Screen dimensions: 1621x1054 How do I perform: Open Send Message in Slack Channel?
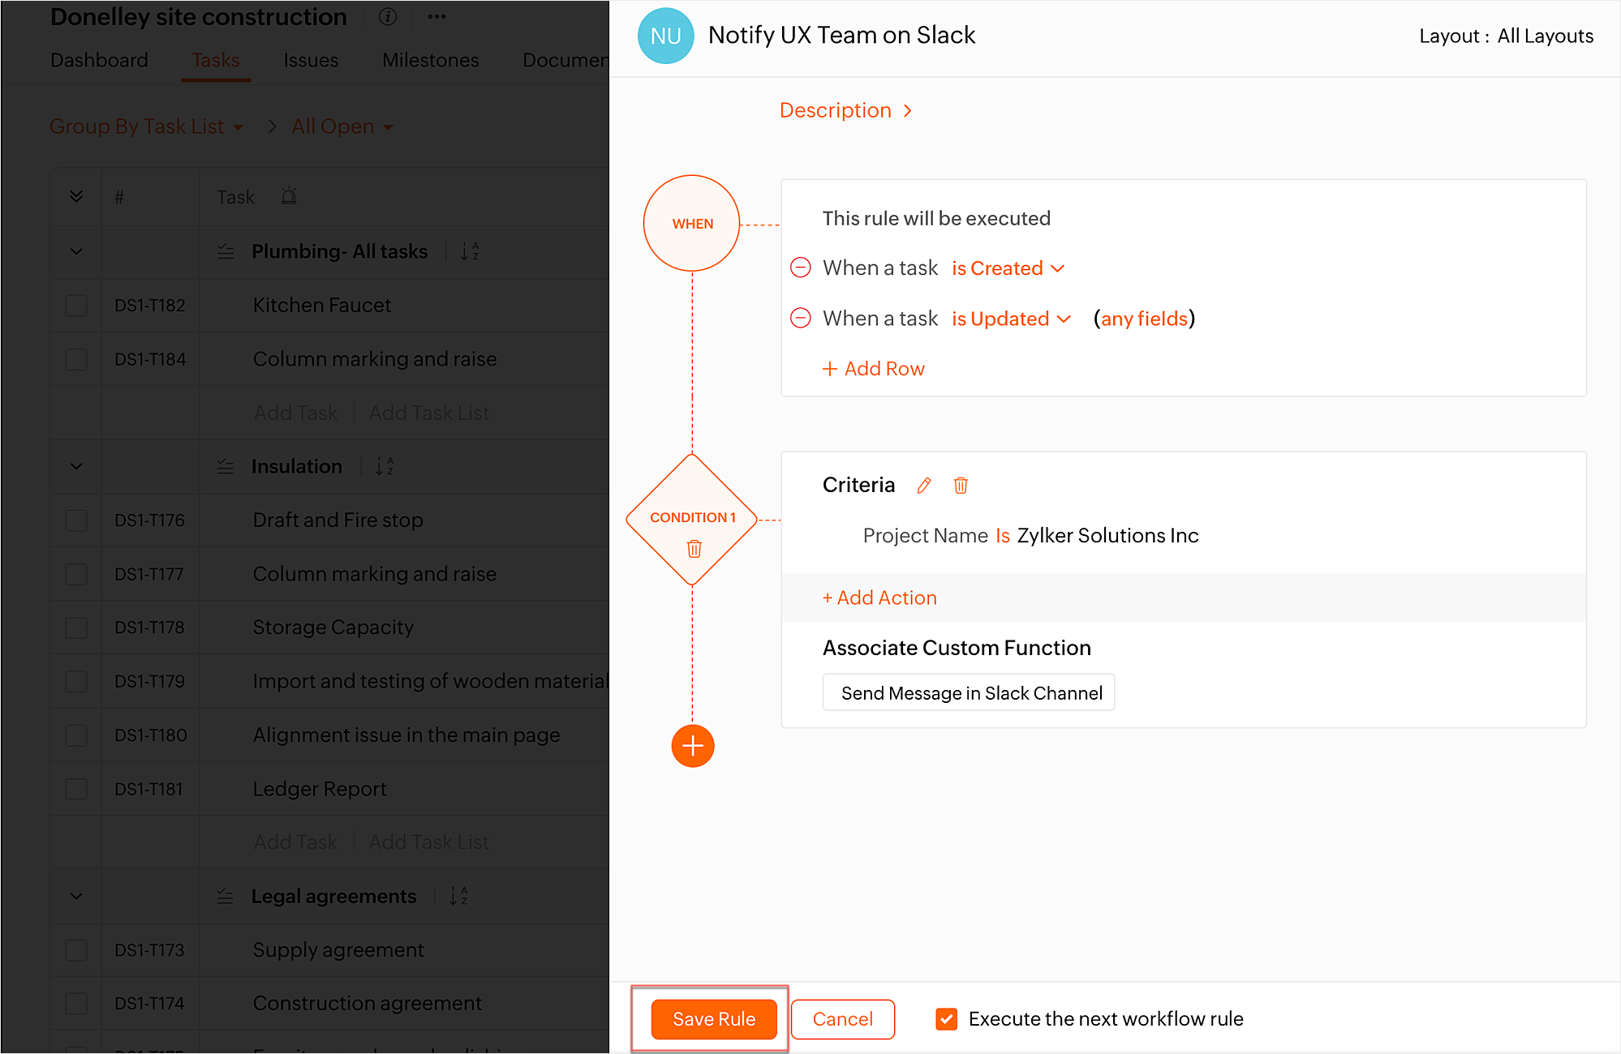coord(968,692)
